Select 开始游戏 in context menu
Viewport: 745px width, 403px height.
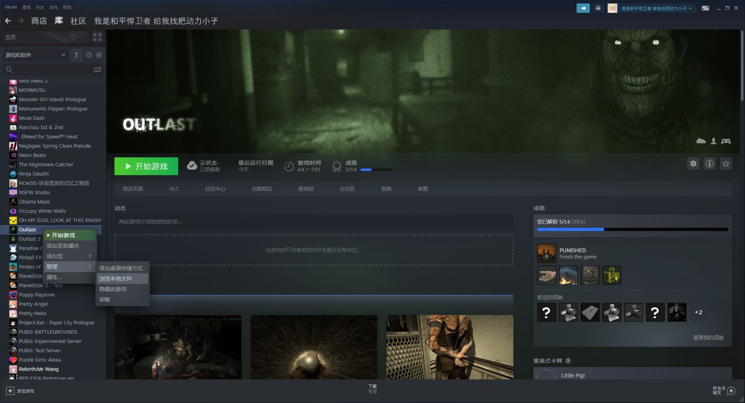[x=69, y=235]
